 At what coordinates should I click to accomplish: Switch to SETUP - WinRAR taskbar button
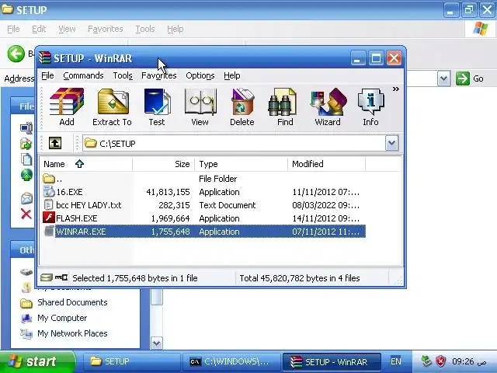point(332,361)
